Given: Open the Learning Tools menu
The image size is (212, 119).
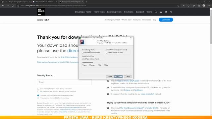Looking at the screenshot, I should click(x=114, y=12).
